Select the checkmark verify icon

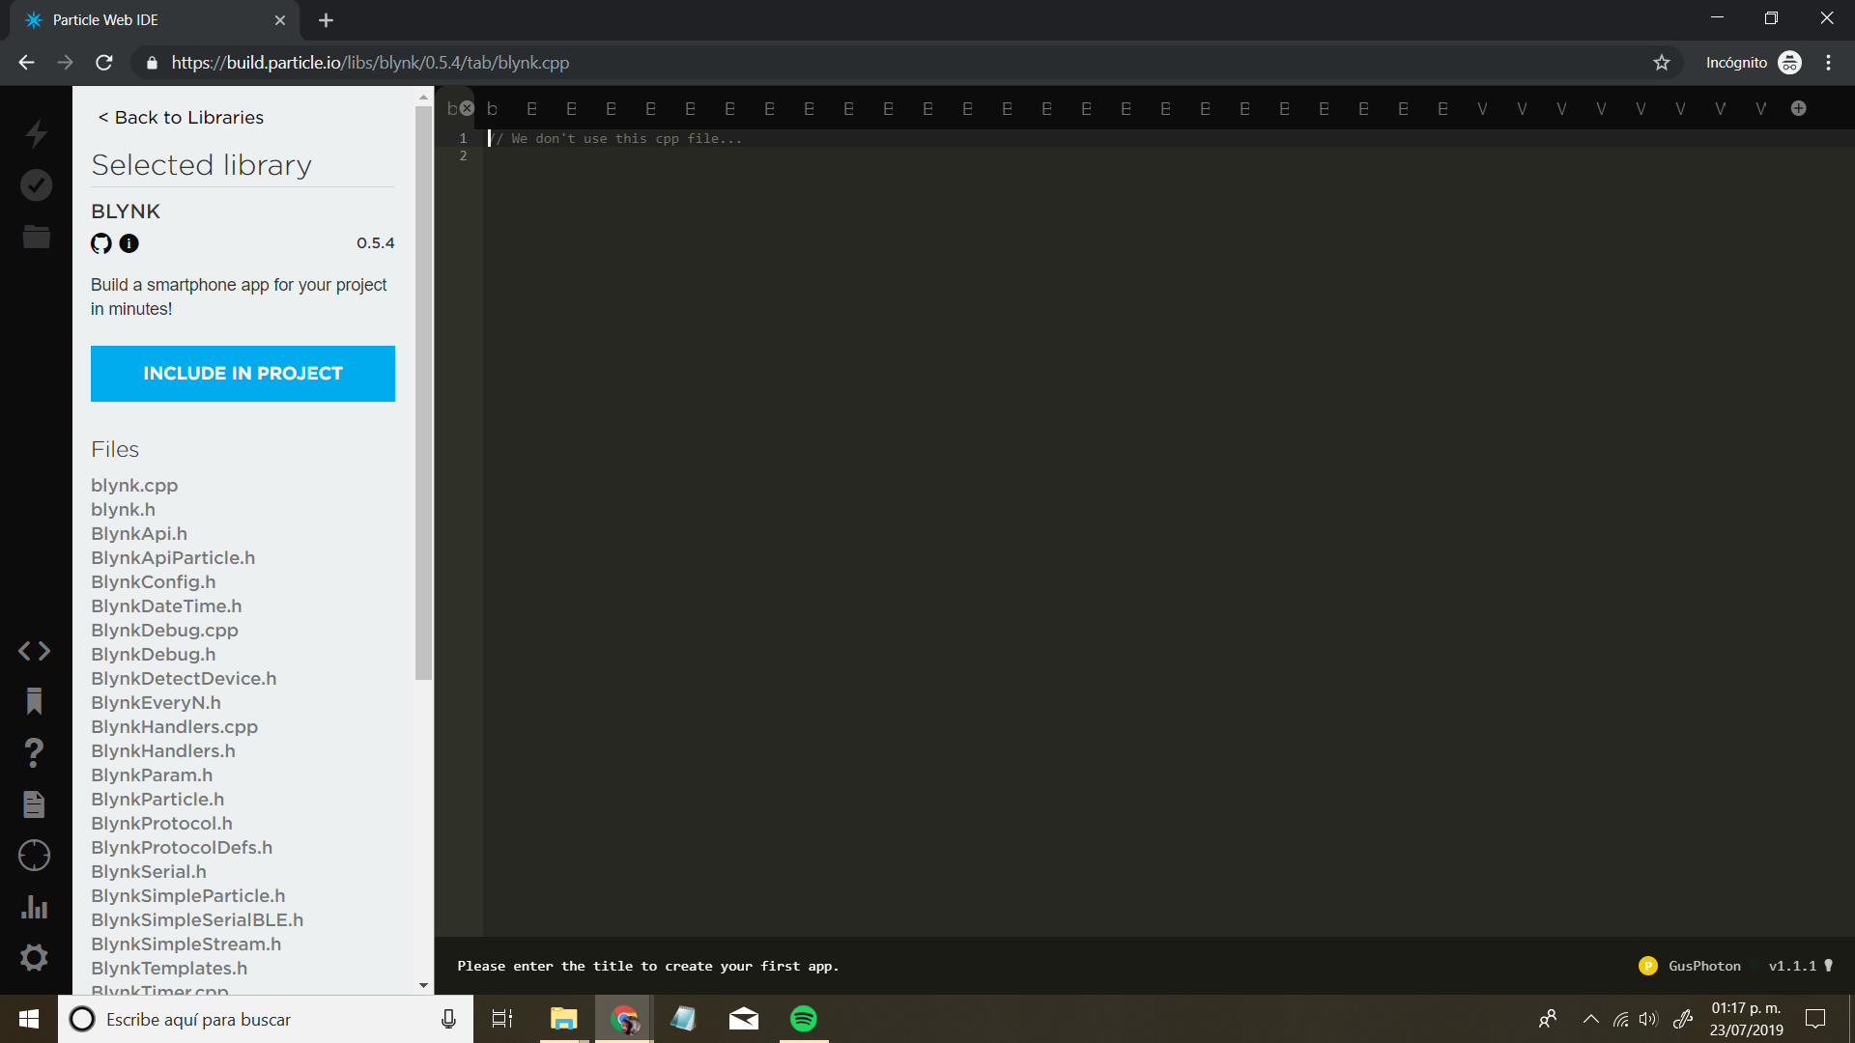(35, 184)
